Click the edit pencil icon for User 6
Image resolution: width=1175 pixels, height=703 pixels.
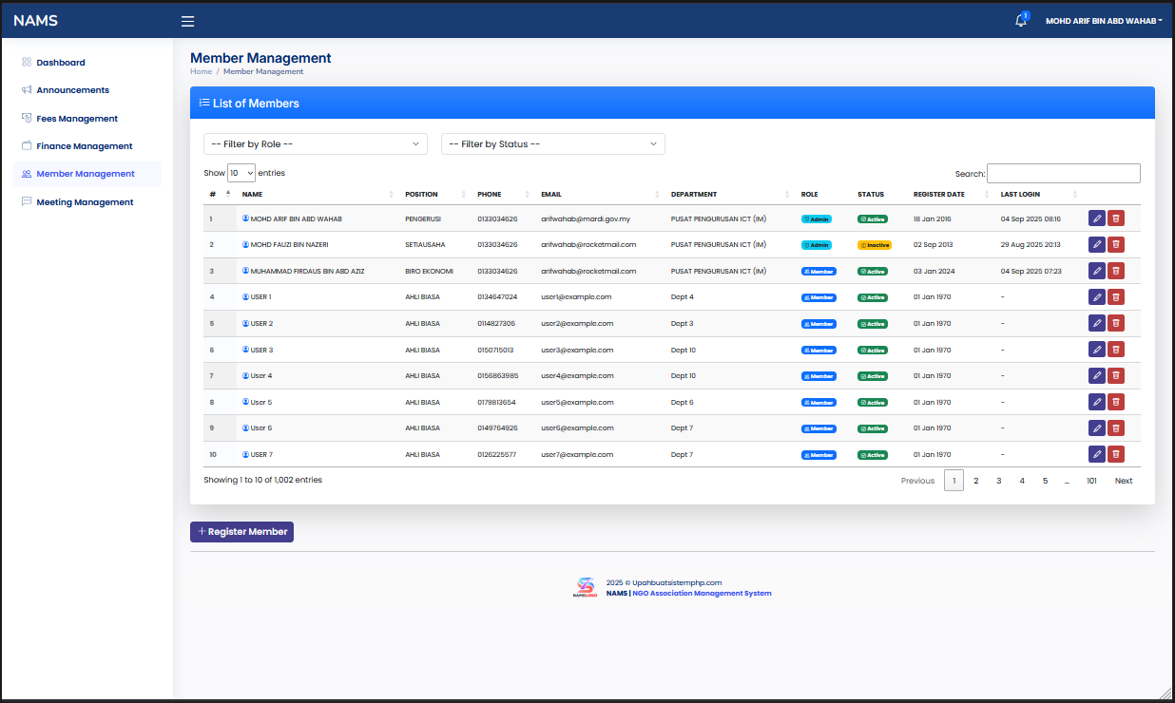point(1097,427)
